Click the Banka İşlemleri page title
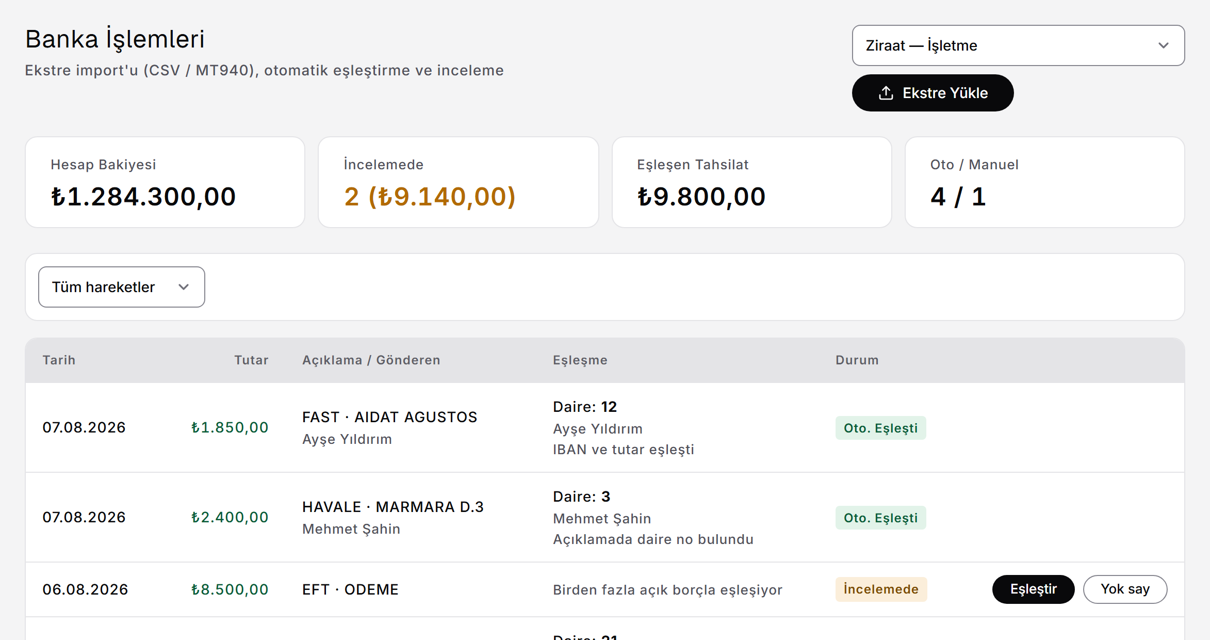Image resolution: width=1210 pixels, height=640 pixels. (115, 39)
